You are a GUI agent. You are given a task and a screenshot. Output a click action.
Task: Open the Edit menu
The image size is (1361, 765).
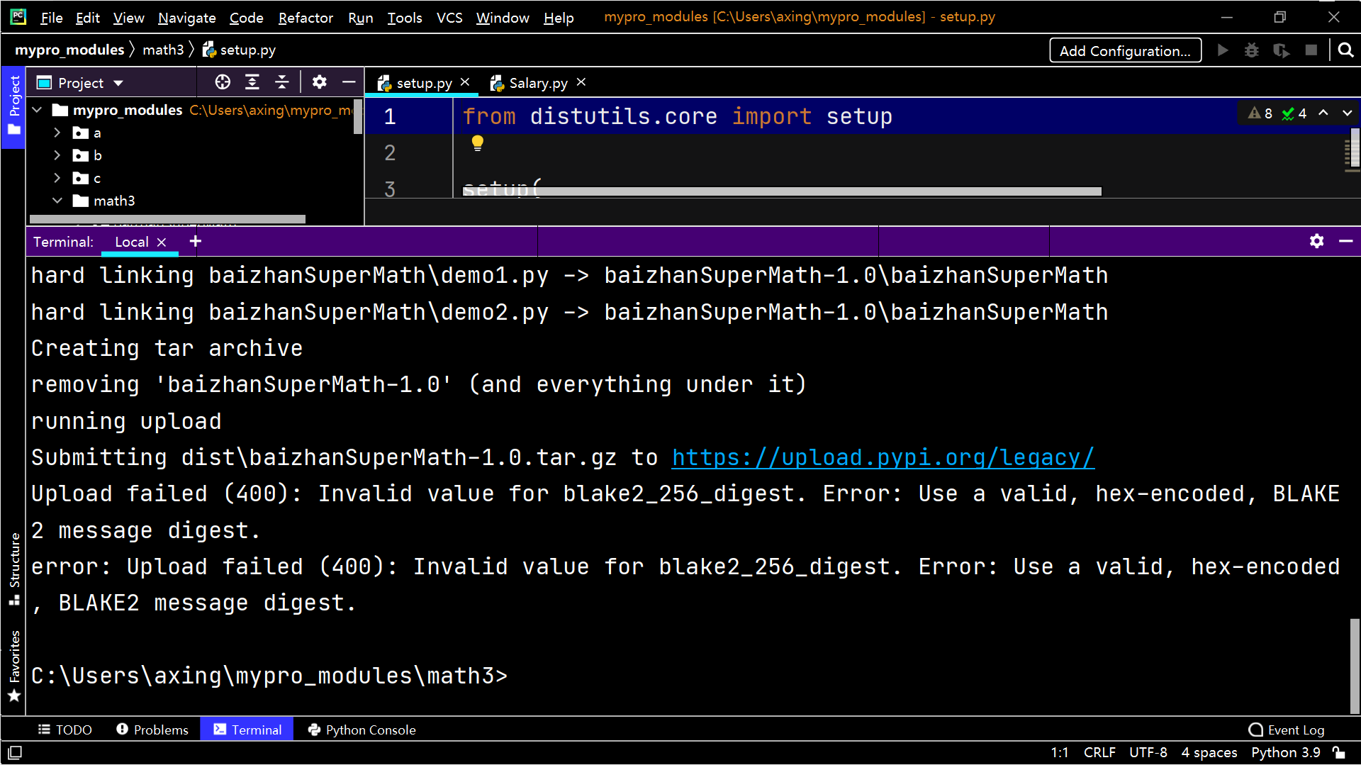pos(88,18)
